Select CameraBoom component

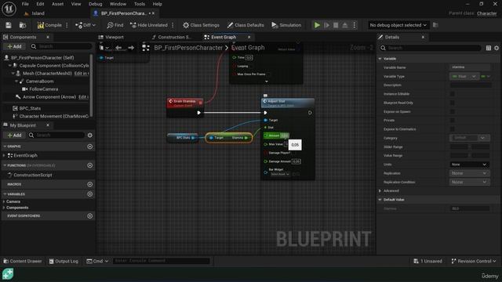tap(39, 81)
